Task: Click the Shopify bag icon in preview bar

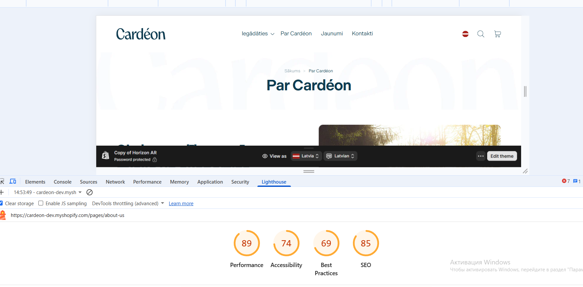Action: (x=105, y=155)
